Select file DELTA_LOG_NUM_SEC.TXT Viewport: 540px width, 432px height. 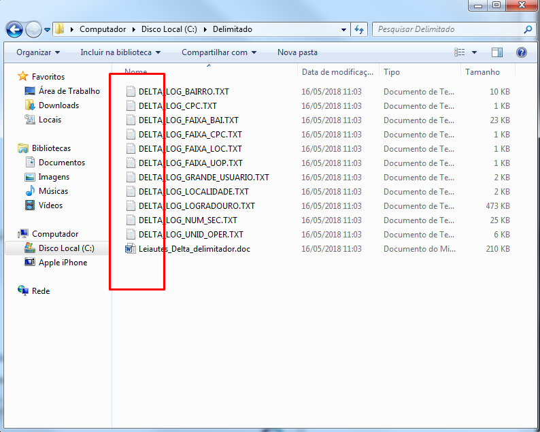click(188, 220)
